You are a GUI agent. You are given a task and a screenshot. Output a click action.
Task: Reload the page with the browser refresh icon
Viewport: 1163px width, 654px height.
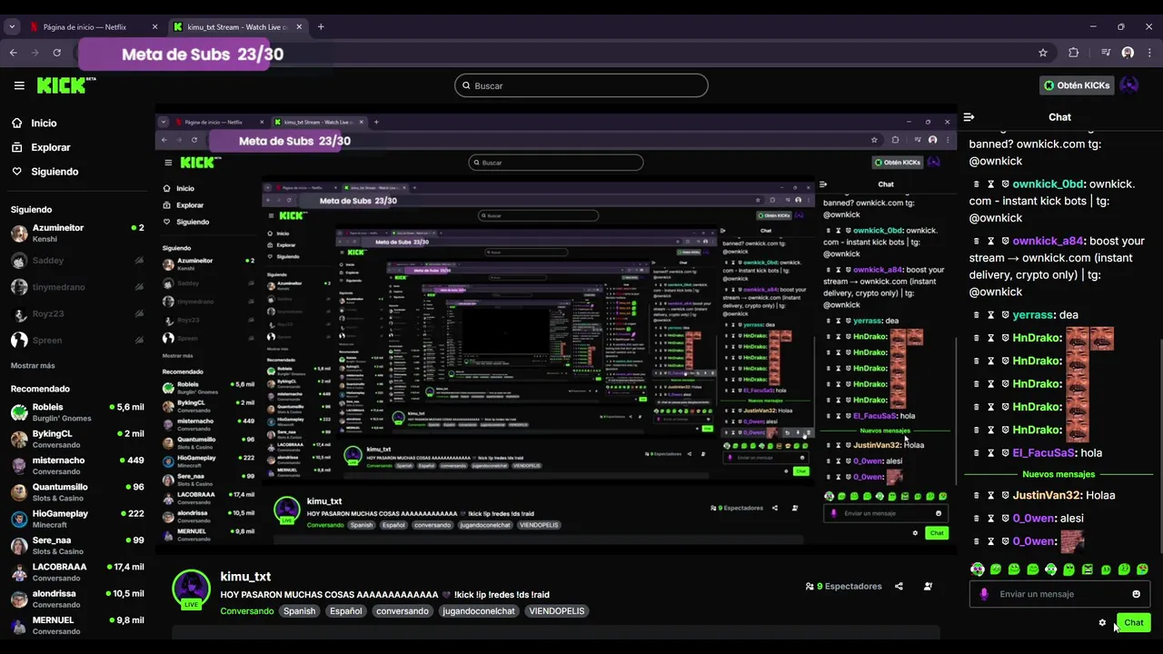[57, 53]
